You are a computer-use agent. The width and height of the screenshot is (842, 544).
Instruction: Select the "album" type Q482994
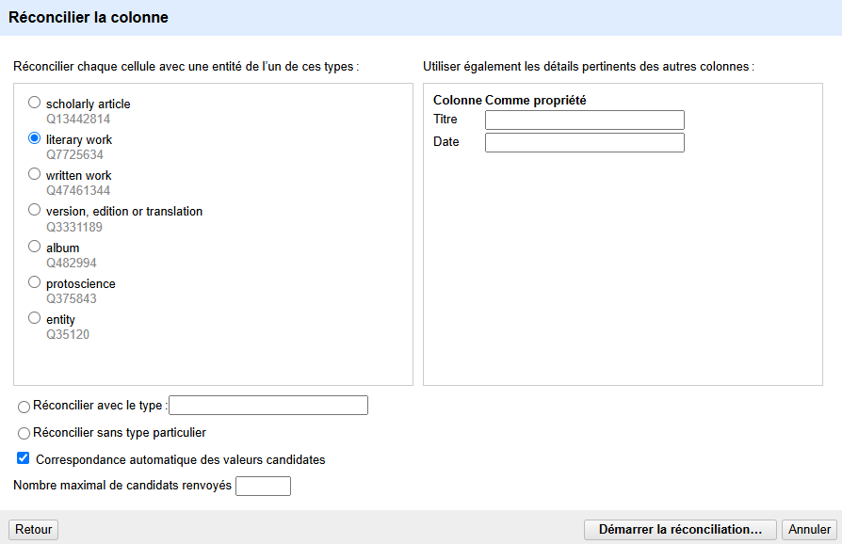35,246
